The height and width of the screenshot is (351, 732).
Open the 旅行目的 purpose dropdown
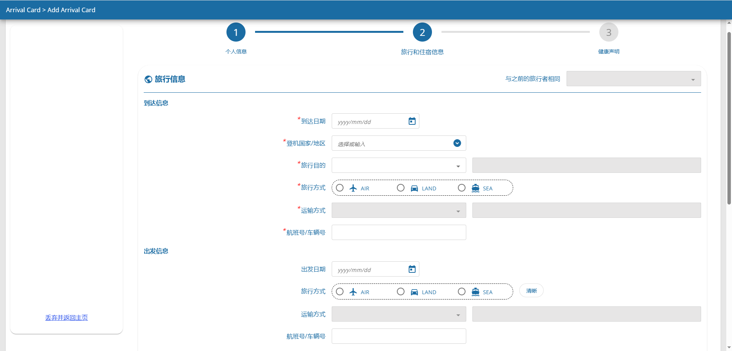pos(398,166)
